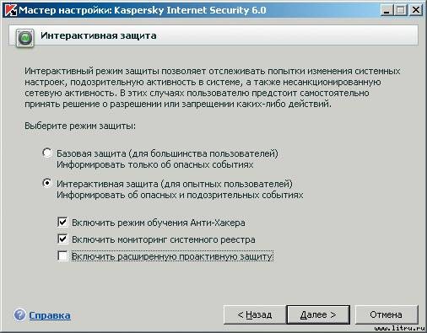The image size is (427, 333).
Task: Click the green Interactive protection header icon
Action: pos(25,38)
